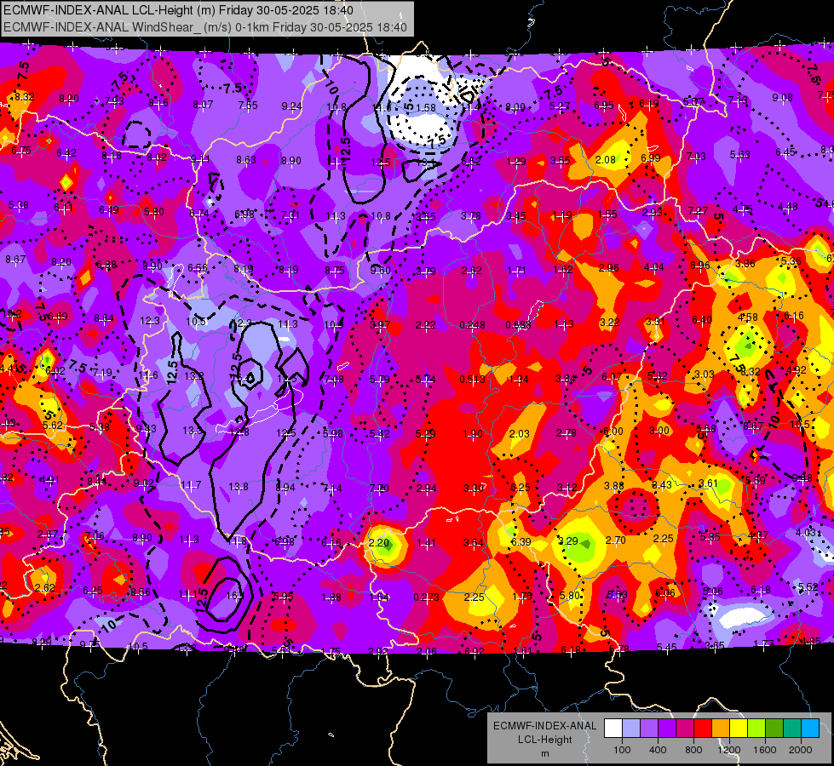Click the grid value 6.39
The height and width of the screenshot is (766, 834).
pyautogui.click(x=521, y=541)
